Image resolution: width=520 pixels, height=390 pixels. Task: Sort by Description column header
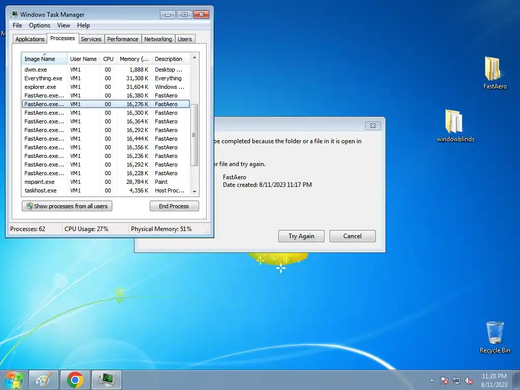click(171, 59)
